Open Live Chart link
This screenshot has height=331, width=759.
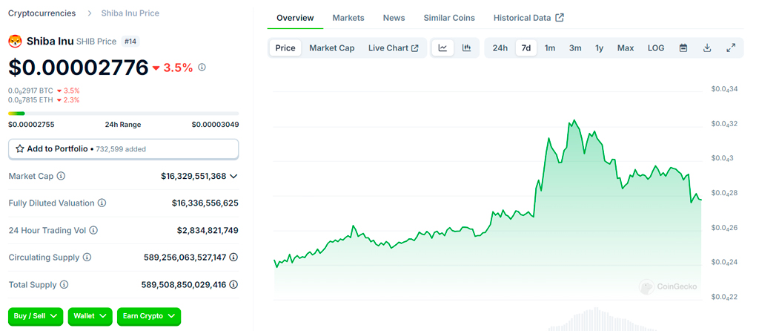393,48
